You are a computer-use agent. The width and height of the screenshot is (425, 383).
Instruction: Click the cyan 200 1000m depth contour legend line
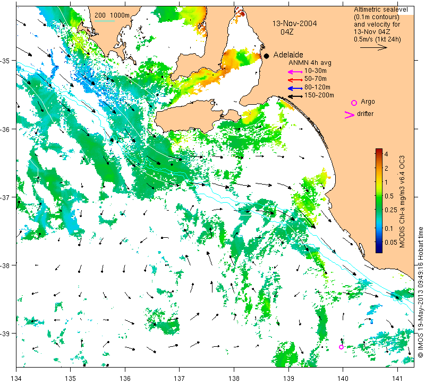[104, 21]
